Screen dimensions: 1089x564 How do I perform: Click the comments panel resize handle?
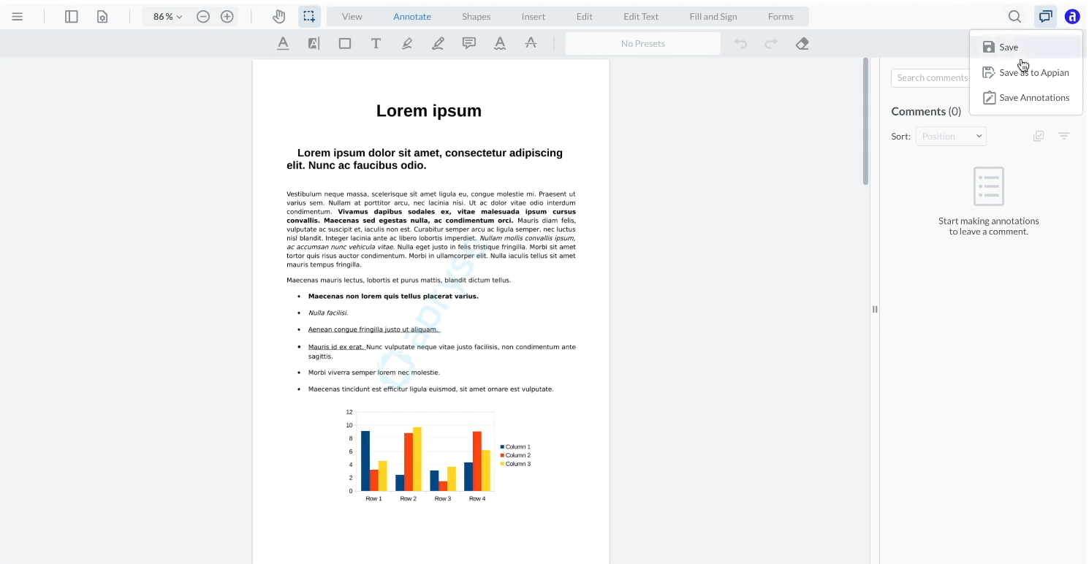point(875,309)
